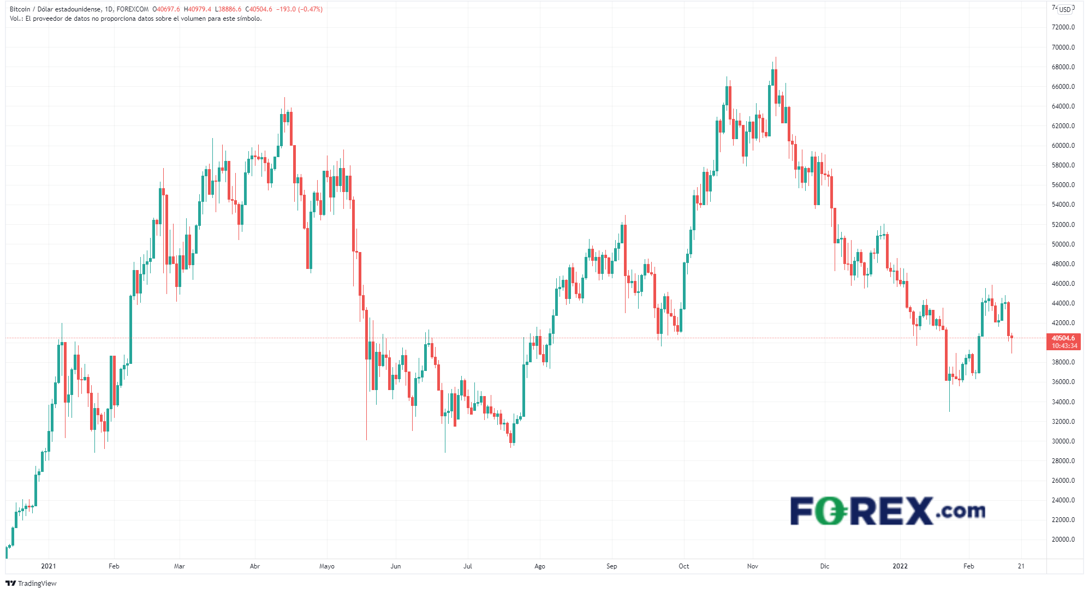Viewport: 1089px width, 593px height.
Task: Click the 50000.0 price axis label
Action: [x=1063, y=244]
